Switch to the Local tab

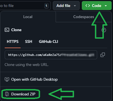point(28,17)
